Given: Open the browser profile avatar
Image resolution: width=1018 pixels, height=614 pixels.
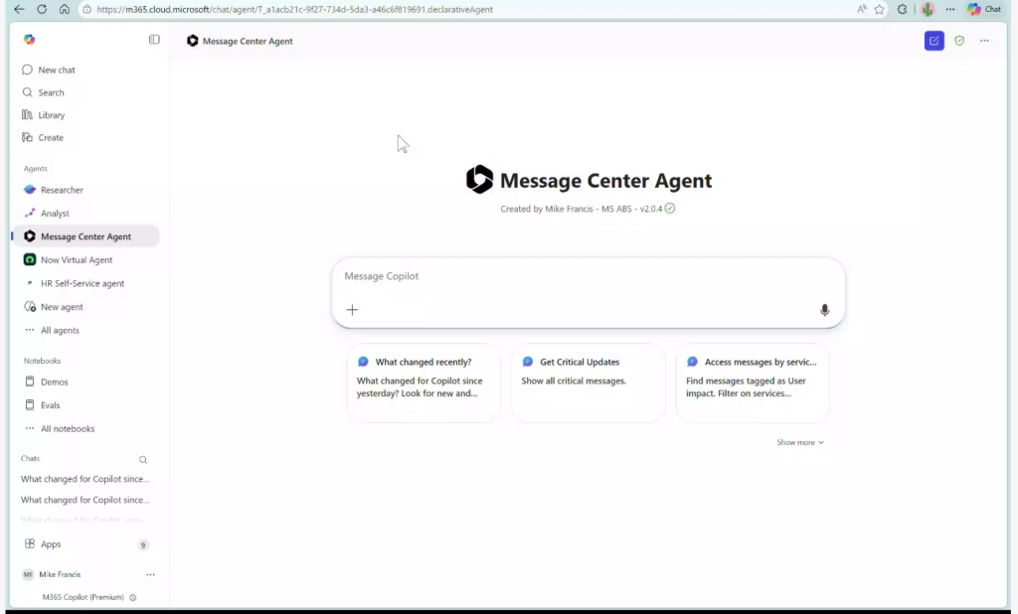Looking at the screenshot, I should [928, 9].
